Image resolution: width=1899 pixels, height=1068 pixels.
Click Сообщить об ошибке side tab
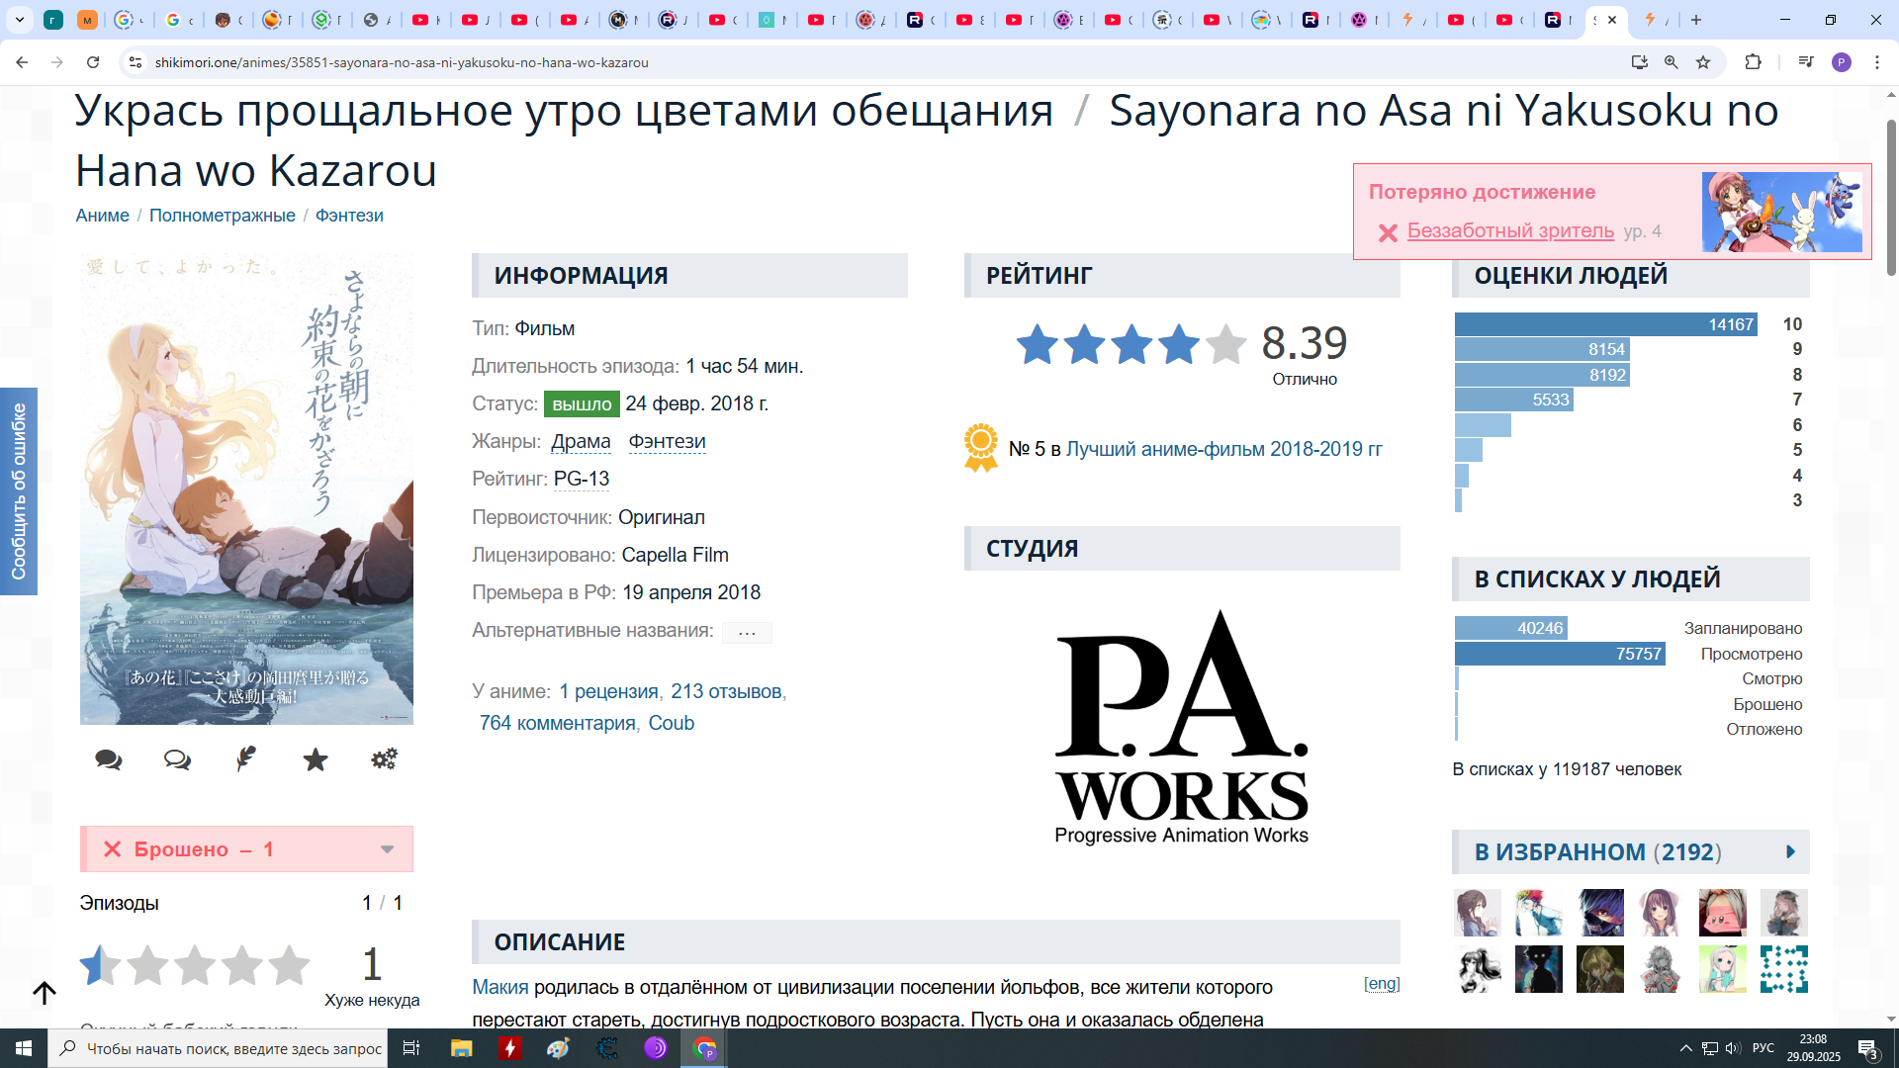tap(19, 491)
